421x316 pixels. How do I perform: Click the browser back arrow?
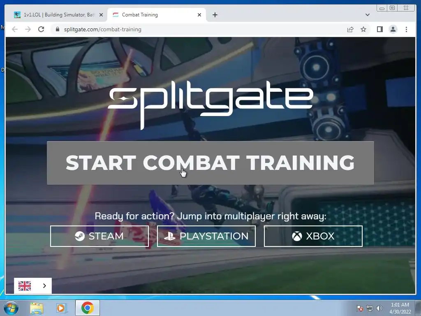coord(15,29)
